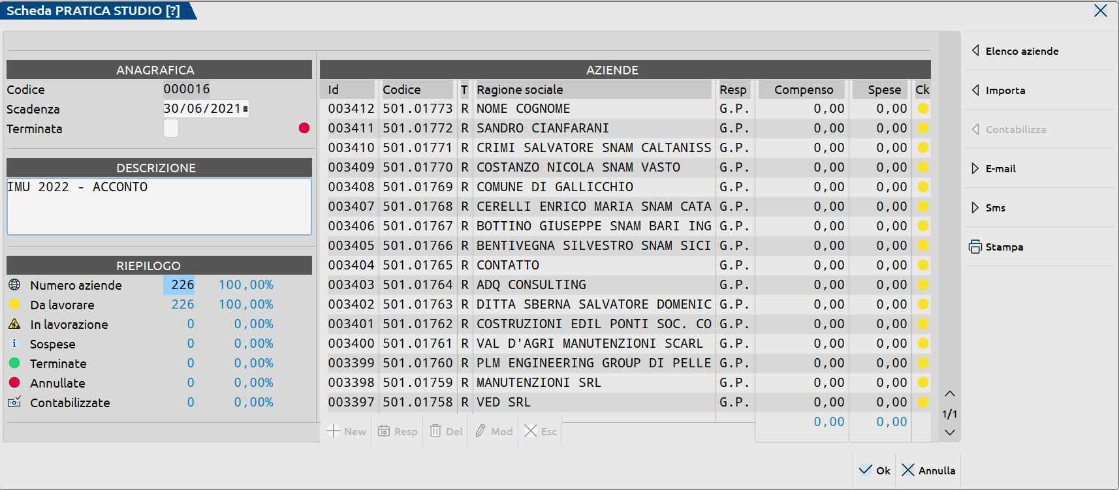Toggle the Terminata checkbox
This screenshot has height=490, width=1119.
(x=171, y=129)
